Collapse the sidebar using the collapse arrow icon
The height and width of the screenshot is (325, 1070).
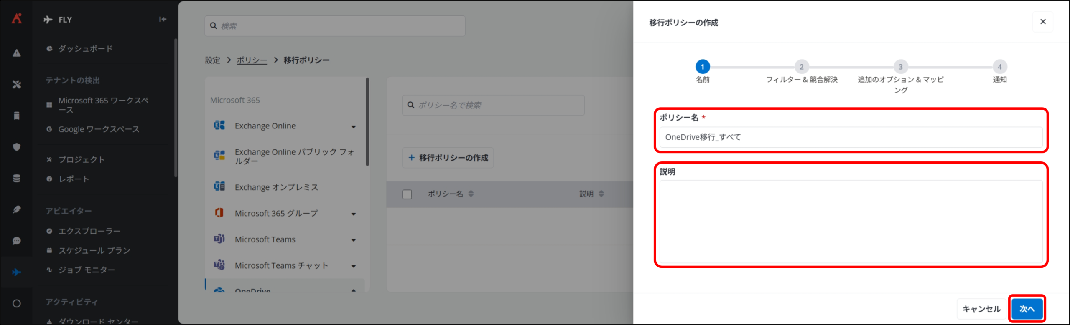[163, 19]
